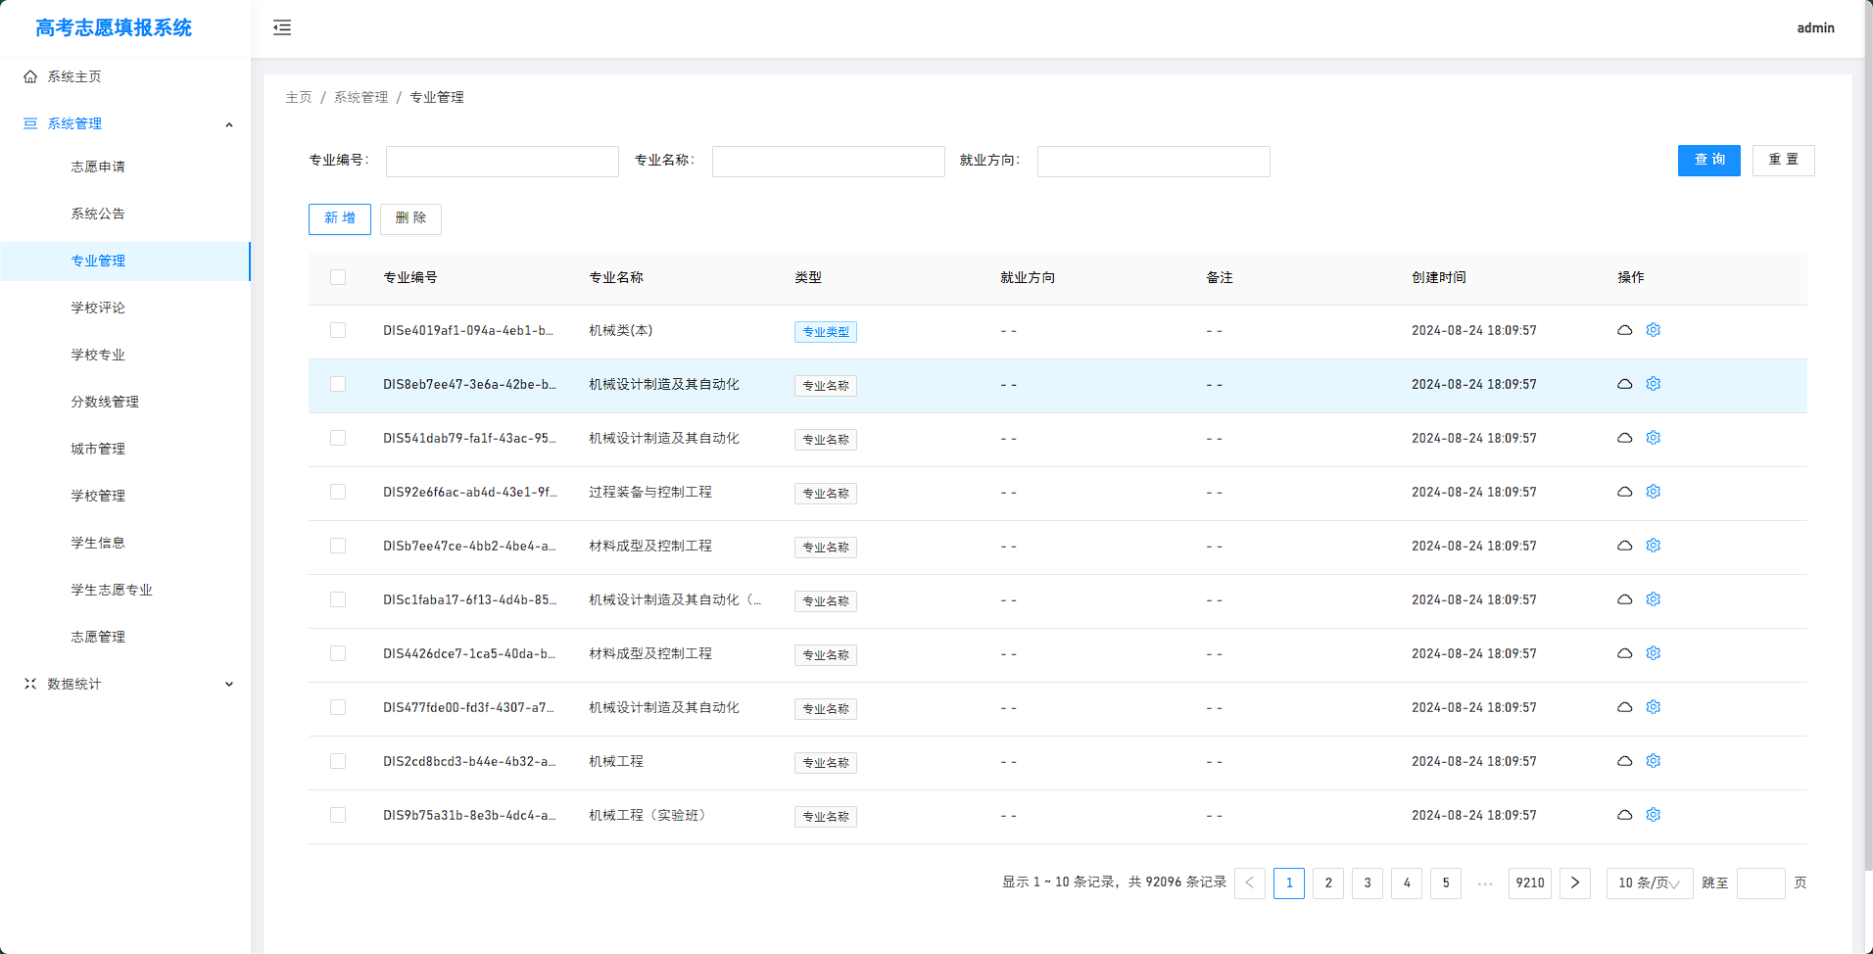Click gear icon for DIS541dab79 row
The height and width of the screenshot is (954, 1873).
tap(1654, 438)
